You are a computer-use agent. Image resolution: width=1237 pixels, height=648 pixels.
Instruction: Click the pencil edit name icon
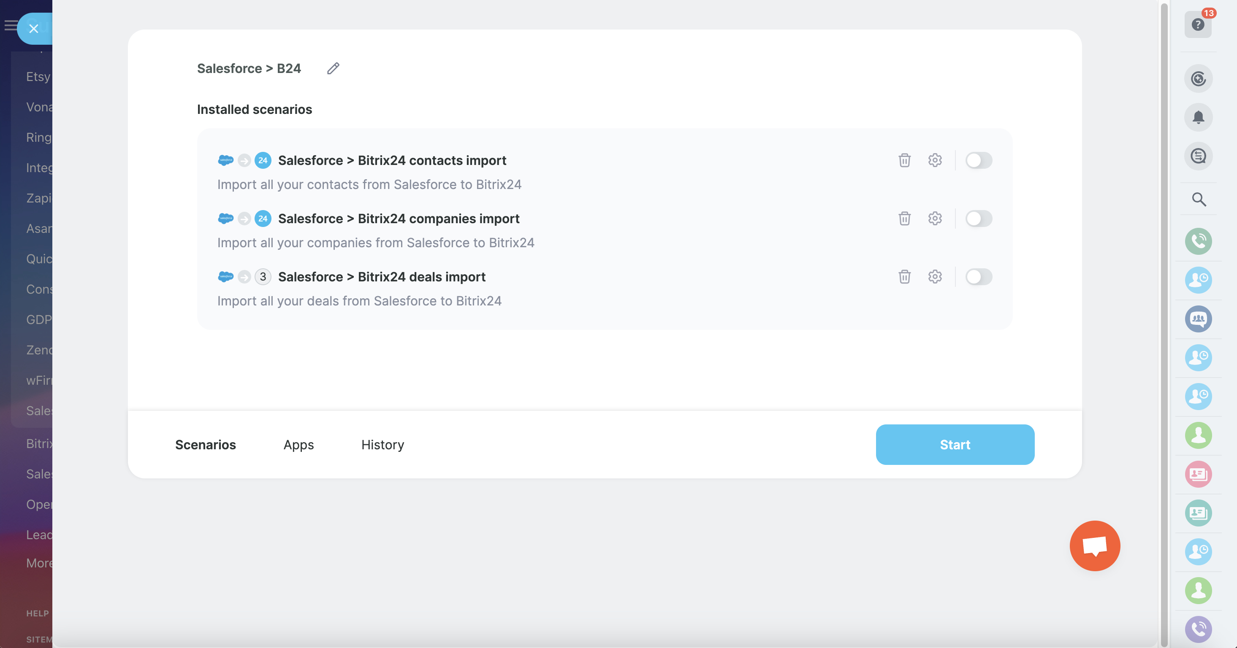click(x=333, y=69)
